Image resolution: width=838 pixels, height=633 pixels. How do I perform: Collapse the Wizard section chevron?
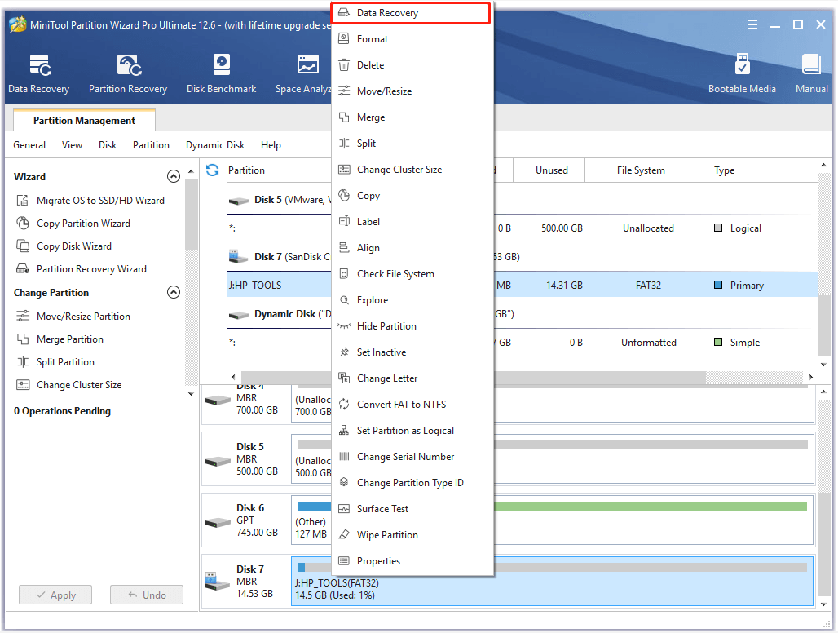[x=173, y=176]
